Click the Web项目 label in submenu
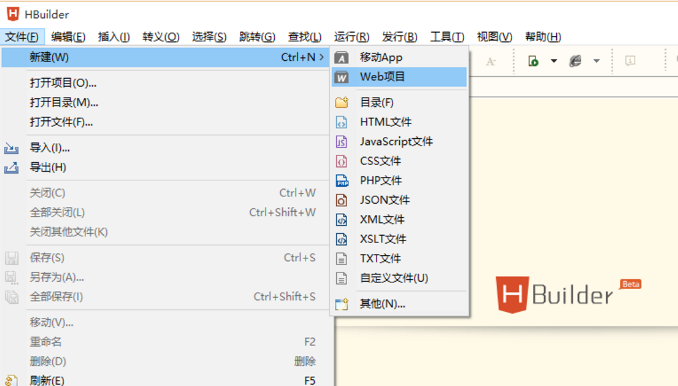 coord(382,77)
